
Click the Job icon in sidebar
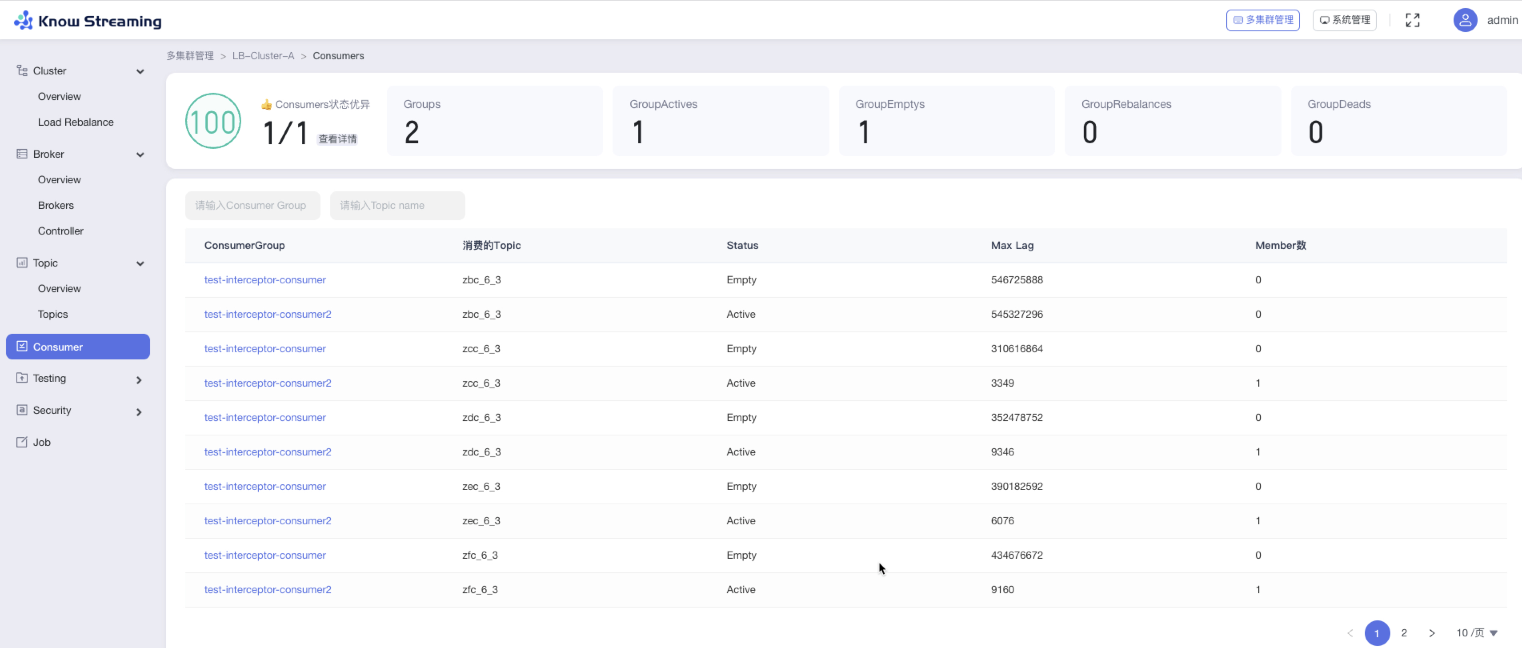(x=22, y=442)
